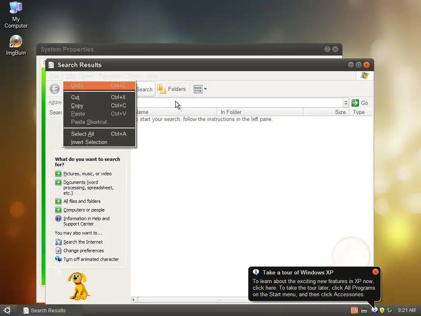This screenshot has height=316, width=421.
Task: Click the Change preferences checklist icon
Action: (x=58, y=251)
